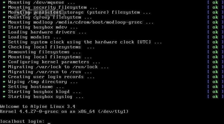
Task: Click the "Wiping /tmp directory" message
Action: [43, 82]
